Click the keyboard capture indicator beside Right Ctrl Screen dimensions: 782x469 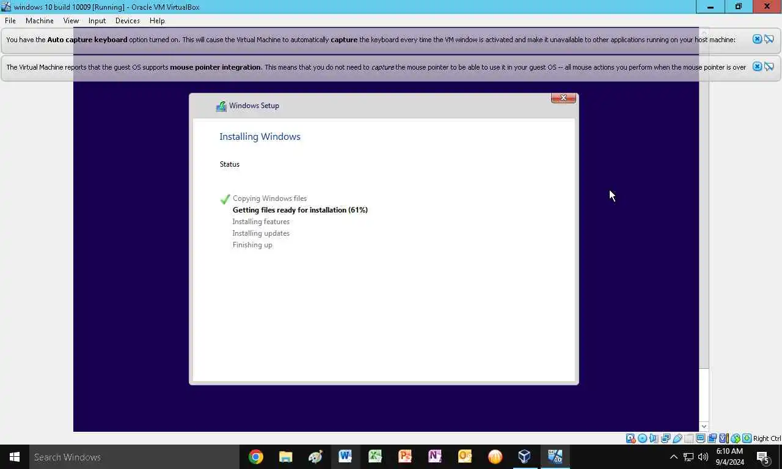coord(747,438)
